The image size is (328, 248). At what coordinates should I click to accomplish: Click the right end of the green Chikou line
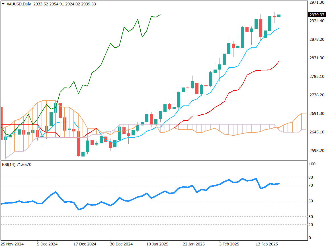click(x=160, y=15)
